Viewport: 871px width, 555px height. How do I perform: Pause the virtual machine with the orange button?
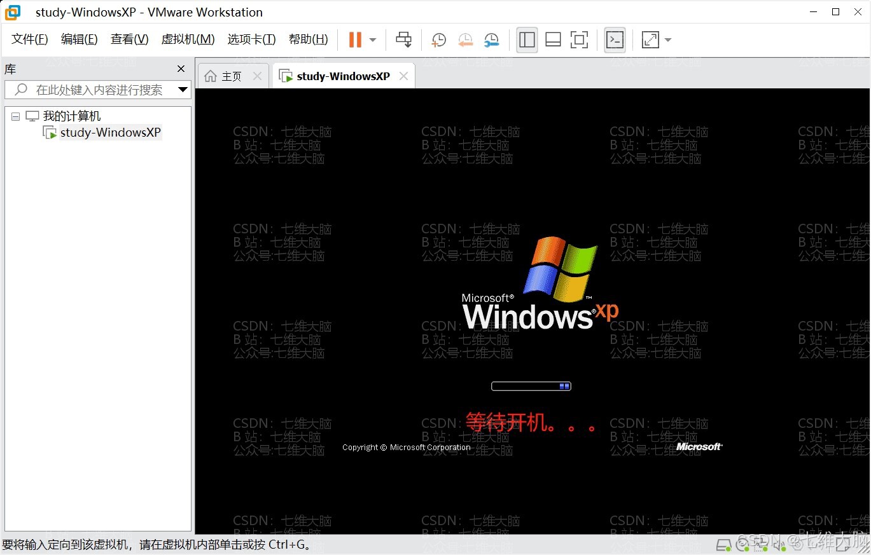pos(355,39)
